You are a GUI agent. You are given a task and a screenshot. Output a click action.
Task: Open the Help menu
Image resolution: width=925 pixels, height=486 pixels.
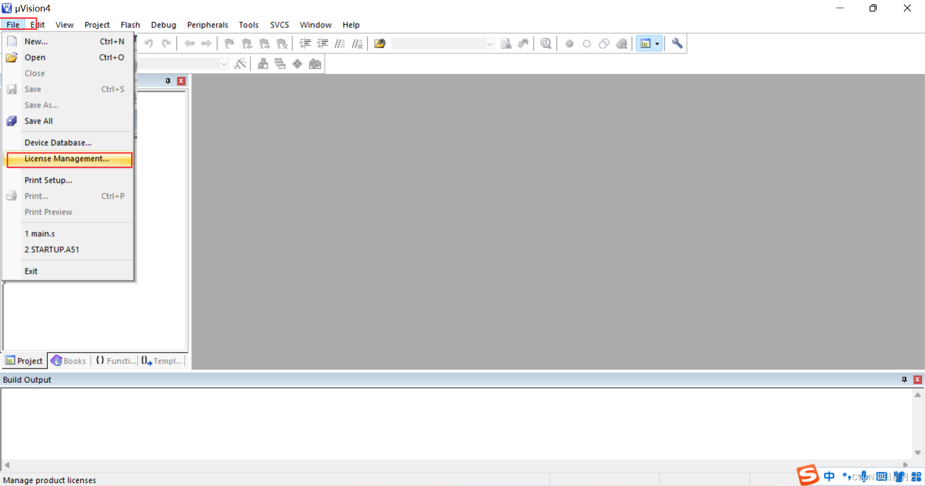tap(351, 25)
